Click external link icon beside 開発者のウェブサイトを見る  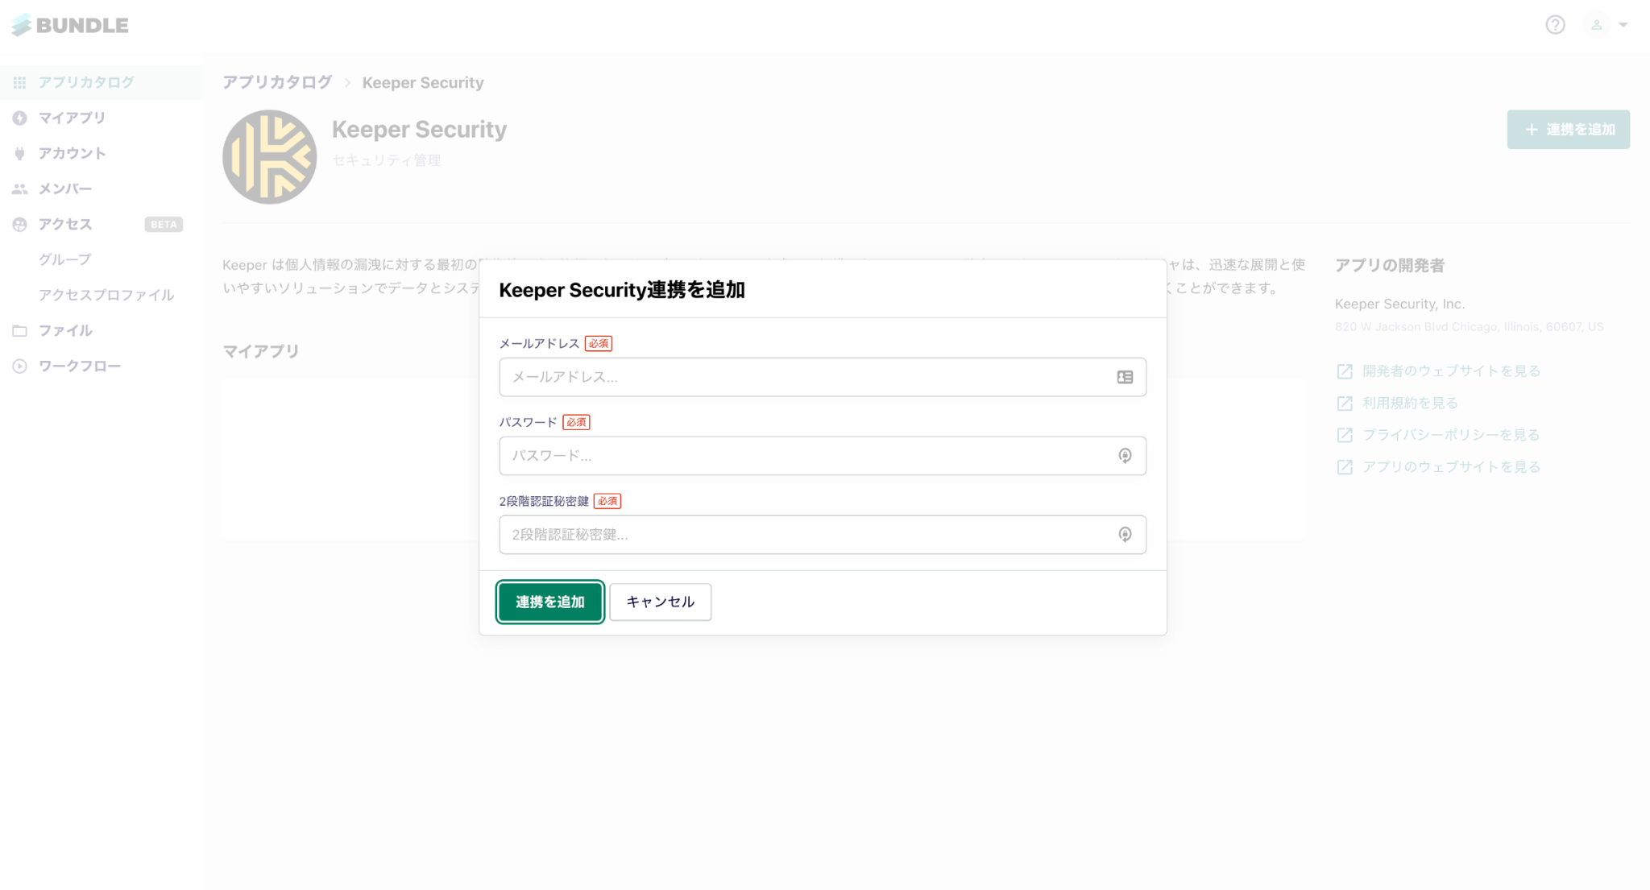point(1345,371)
